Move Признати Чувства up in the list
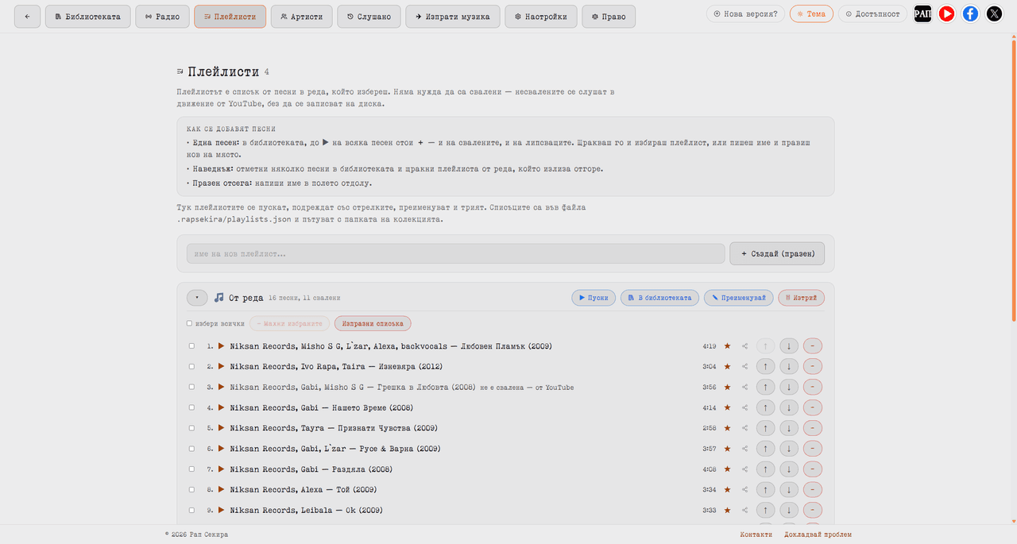Screen dimensions: 1017x544 point(765,428)
